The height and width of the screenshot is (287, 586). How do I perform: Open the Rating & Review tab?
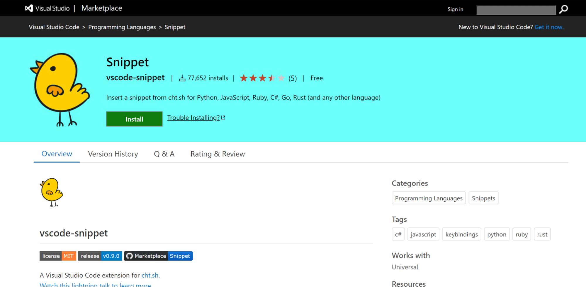click(x=218, y=154)
